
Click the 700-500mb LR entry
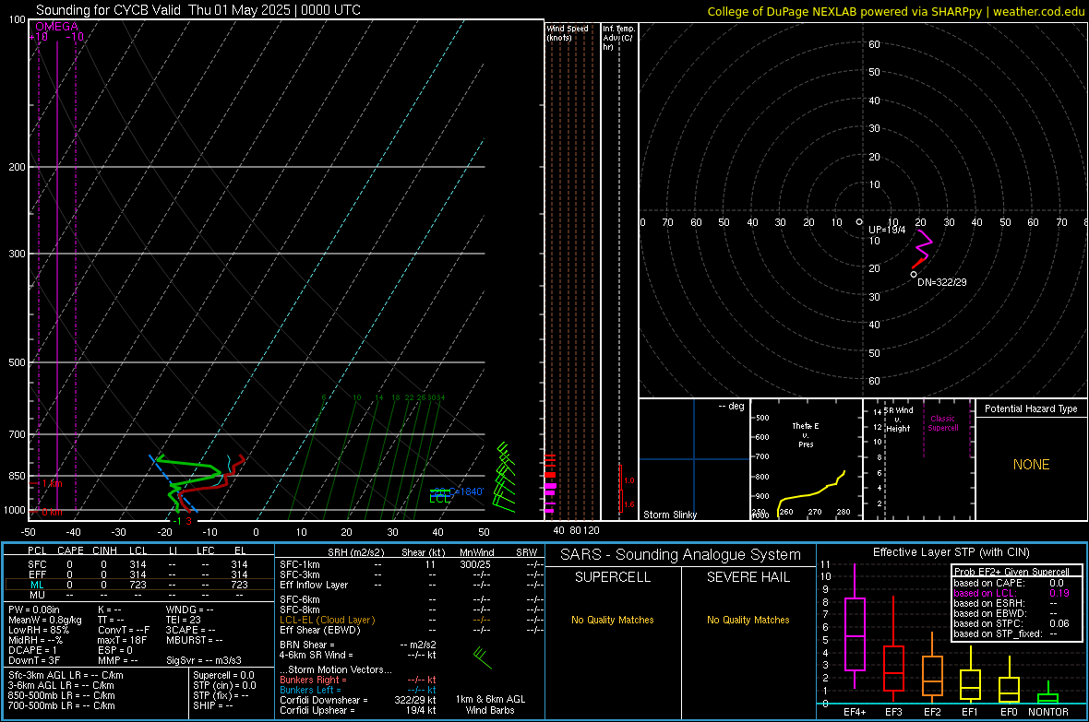[x=61, y=706]
